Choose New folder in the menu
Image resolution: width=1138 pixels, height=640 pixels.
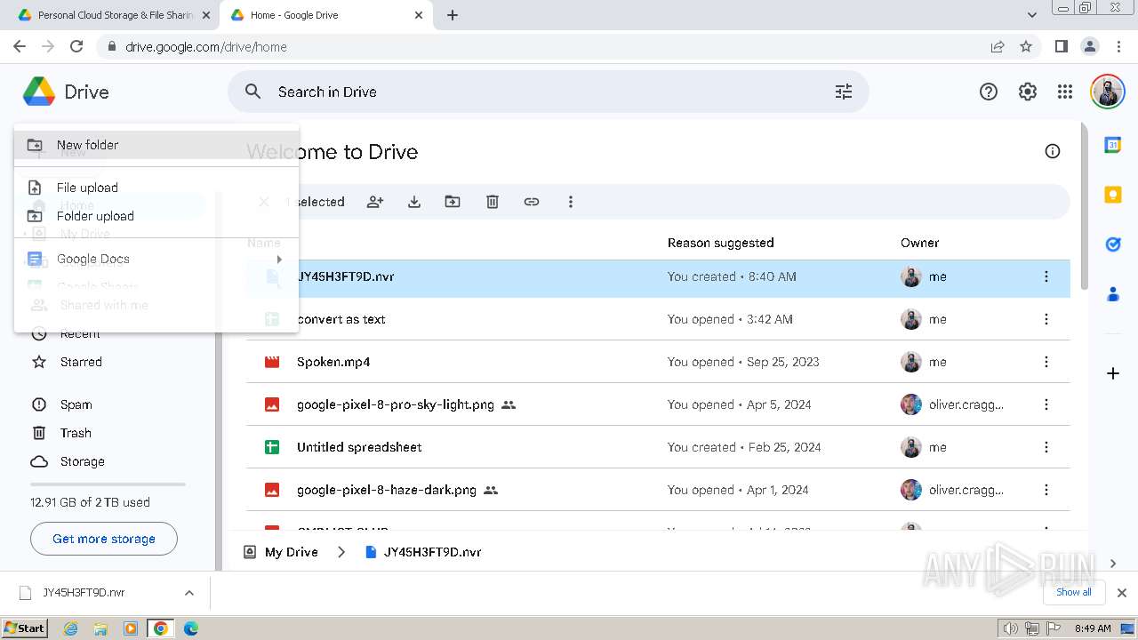click(156, 145)
